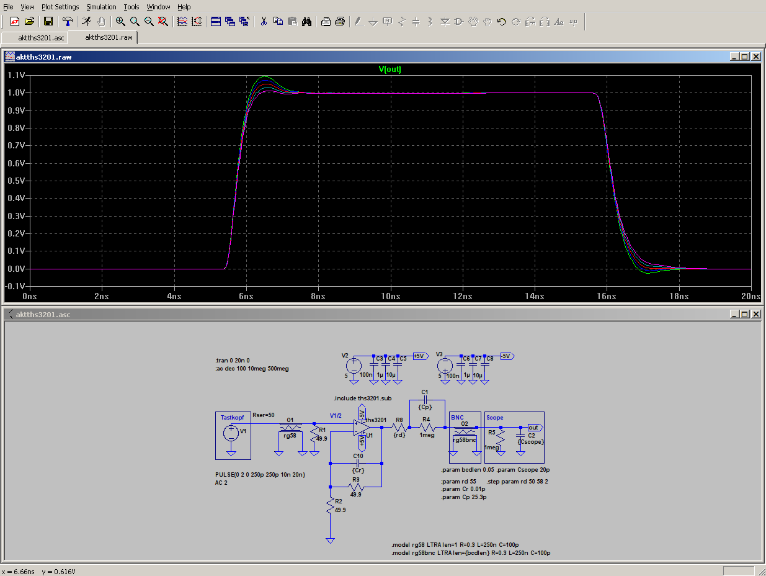The image size is (766, 576).
Task: Open the Plot Settings menu
Action: [x=60, y=7]
